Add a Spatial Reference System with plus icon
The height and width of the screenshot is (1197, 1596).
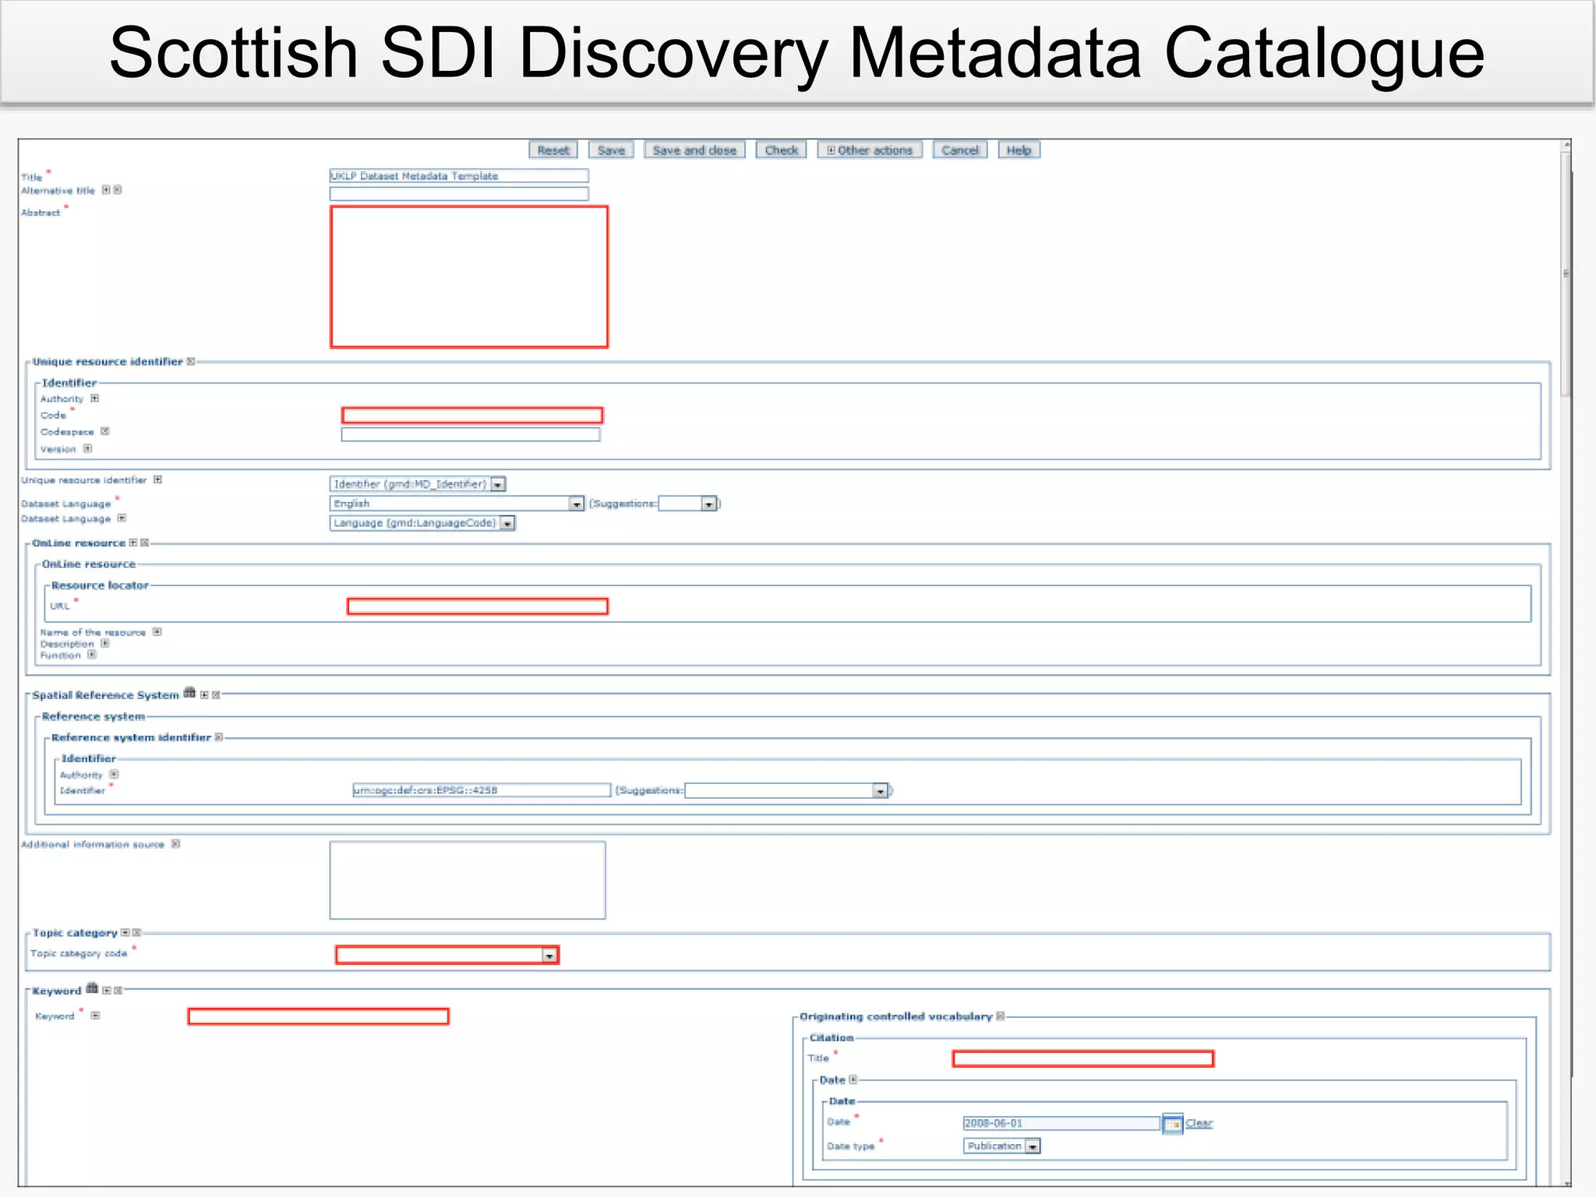point(204,695)
